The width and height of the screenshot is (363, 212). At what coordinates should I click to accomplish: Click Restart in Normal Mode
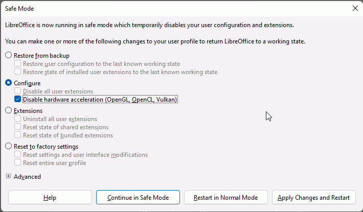225,198
